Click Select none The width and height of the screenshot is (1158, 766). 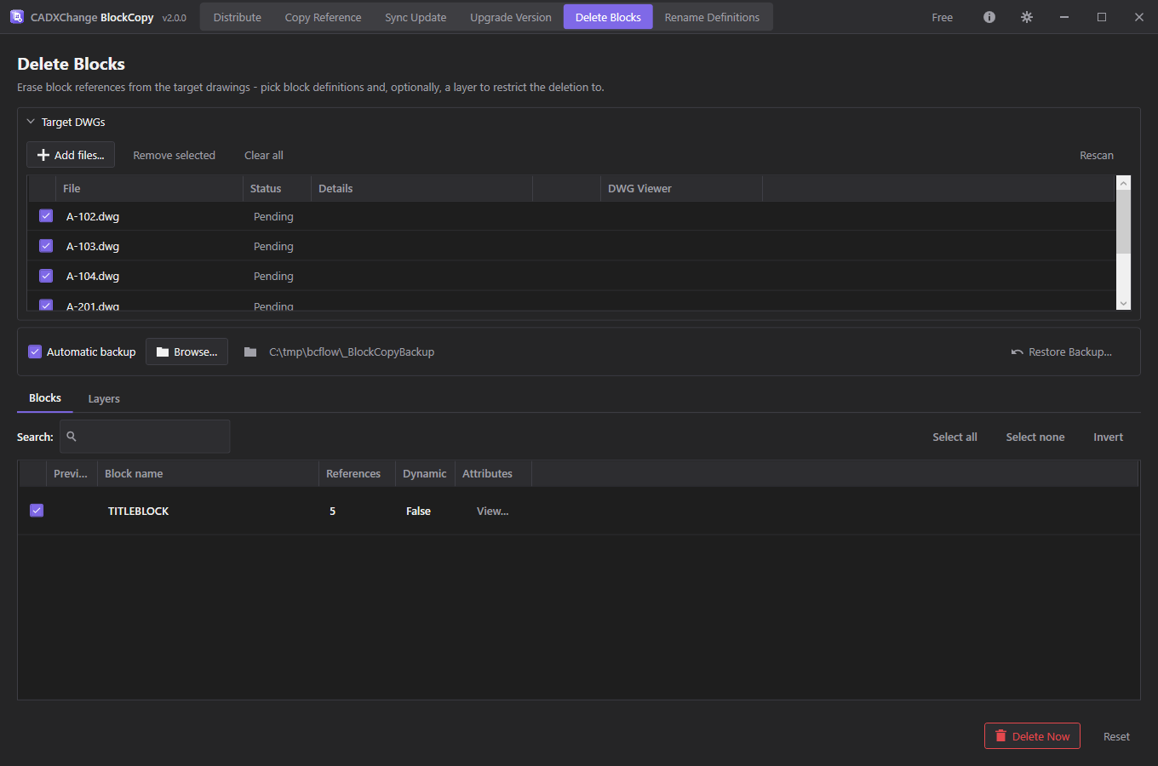coord(1035,437)
